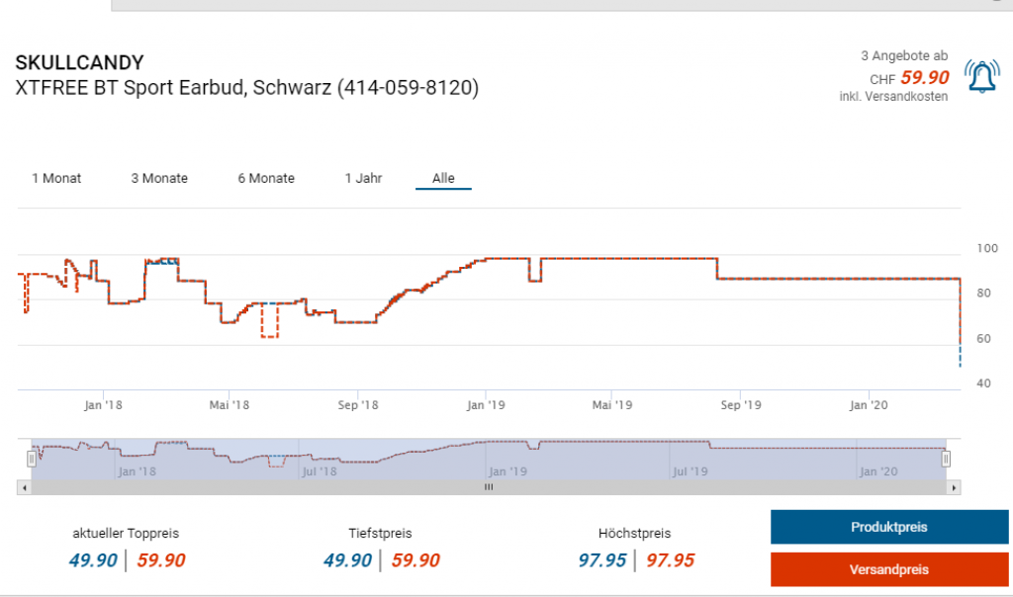This screenshot has height=597, width=1013.
Task: Toggle the Produktpreis series button
Action: pyautogui.click(x=888, y=527)
